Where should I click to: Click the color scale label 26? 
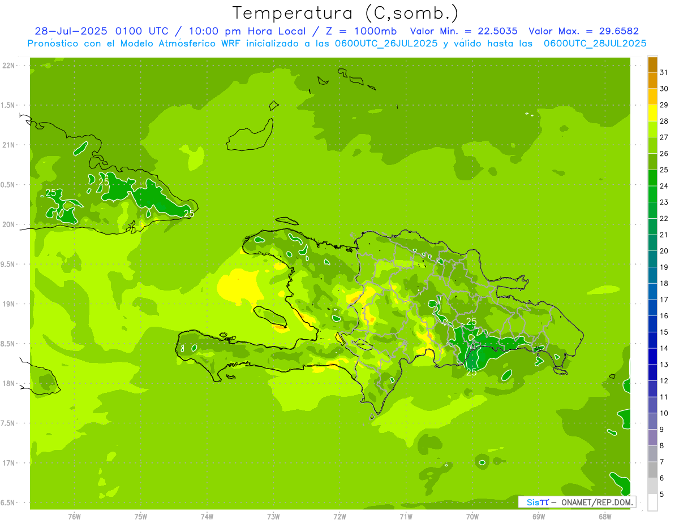click(x=664, y=153)
